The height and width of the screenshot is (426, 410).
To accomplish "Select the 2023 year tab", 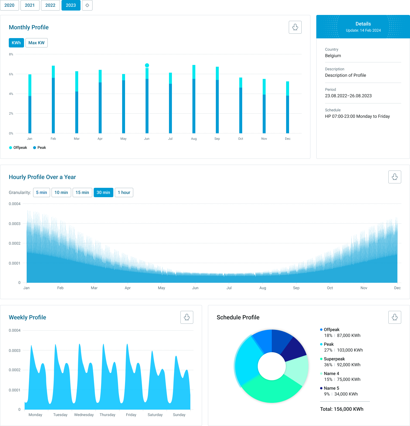I will point(71,5).
